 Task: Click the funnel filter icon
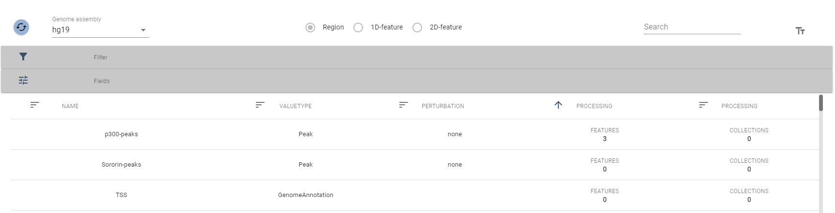pyautogui.click(x=23, y=57)
